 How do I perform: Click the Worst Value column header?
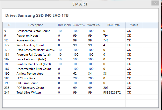[94, 25]
